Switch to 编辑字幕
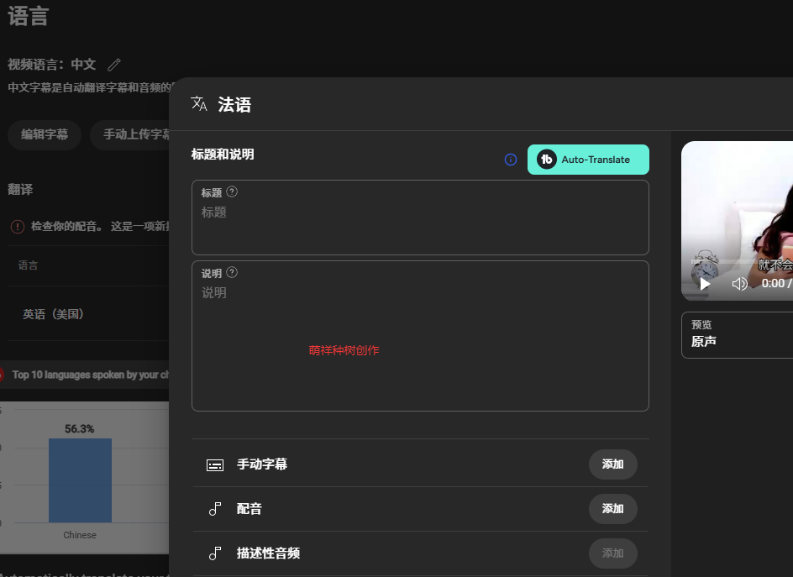The width and height of the screenshot is (793, 577). point(44,134)
